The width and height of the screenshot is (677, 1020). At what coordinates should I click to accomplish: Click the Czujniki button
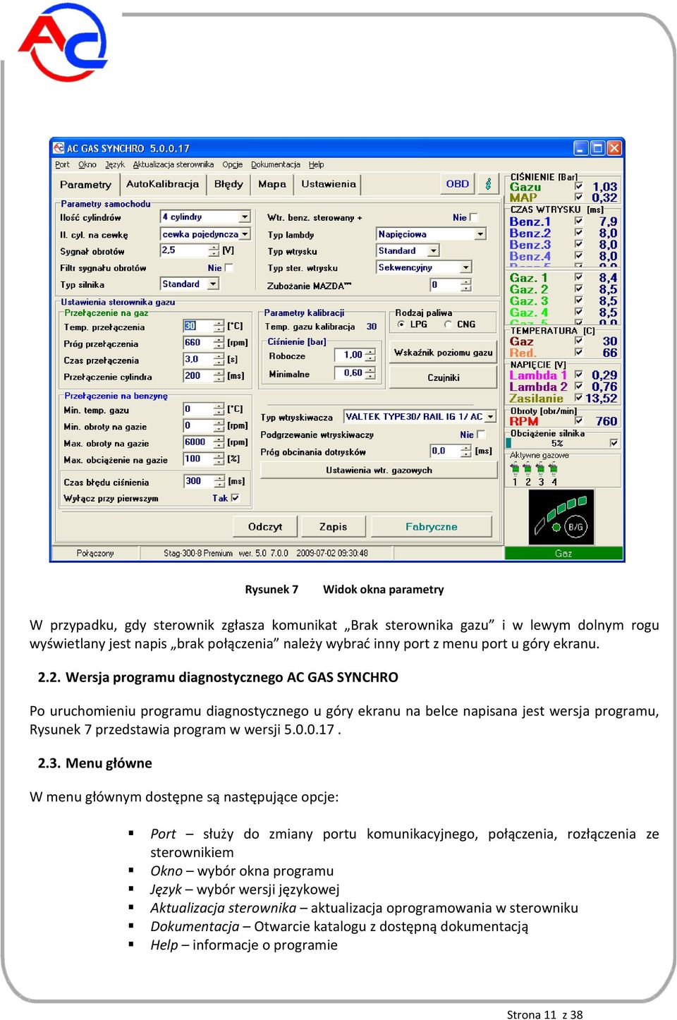(444, 377)
